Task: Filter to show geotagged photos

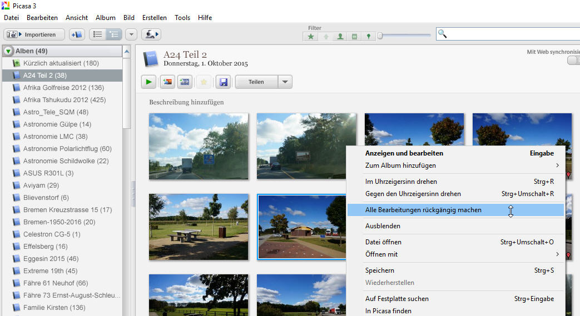Action: click(368, 37)
